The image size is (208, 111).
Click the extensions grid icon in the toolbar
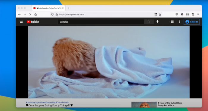pyautogui.click(x=193, y=15)
